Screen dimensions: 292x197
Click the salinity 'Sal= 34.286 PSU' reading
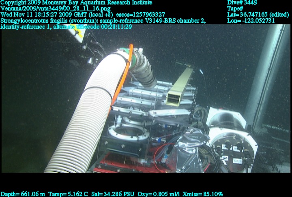pos(112,194)
